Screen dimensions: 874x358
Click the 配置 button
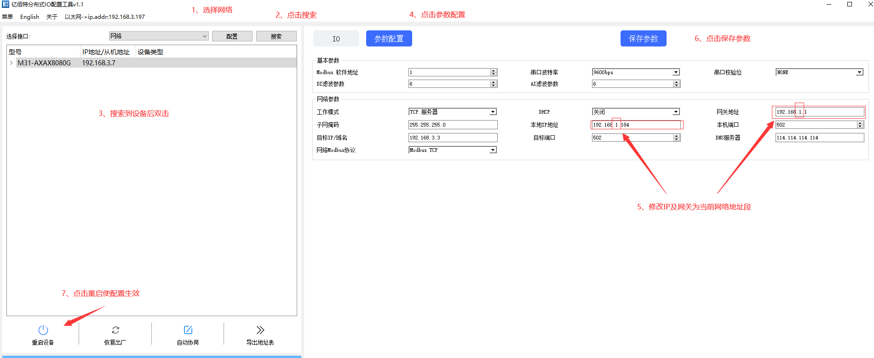click(x=232, y=36)
